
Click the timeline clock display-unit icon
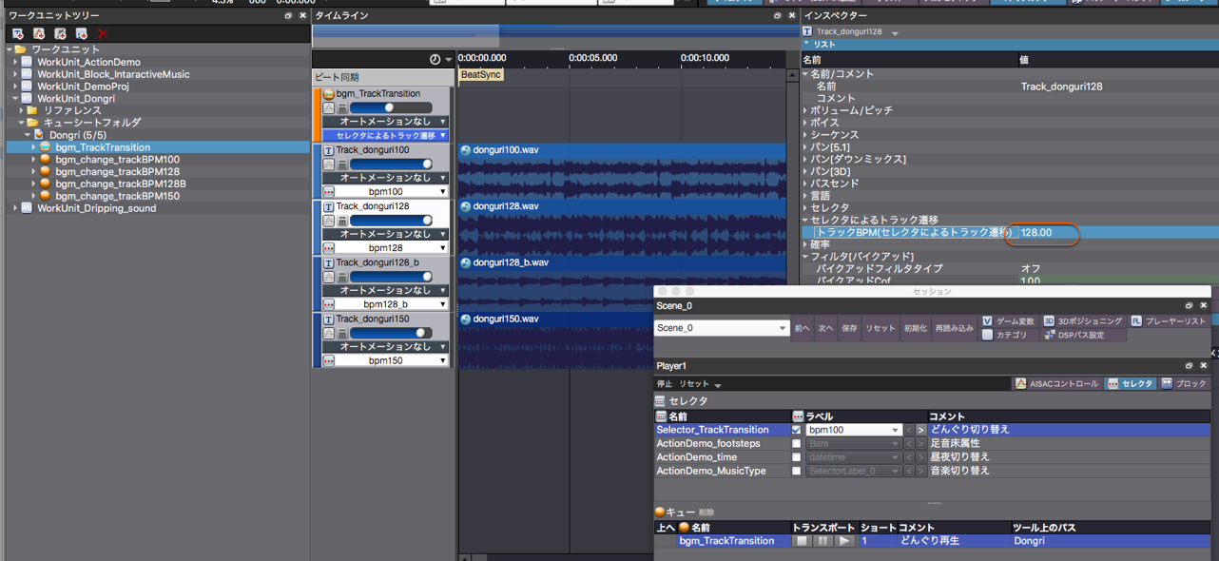coord(435,59)
